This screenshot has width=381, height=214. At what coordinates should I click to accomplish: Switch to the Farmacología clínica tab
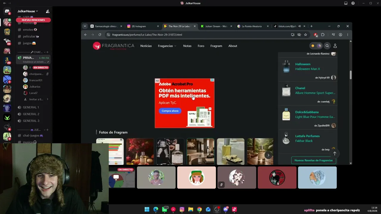(106, 26)
